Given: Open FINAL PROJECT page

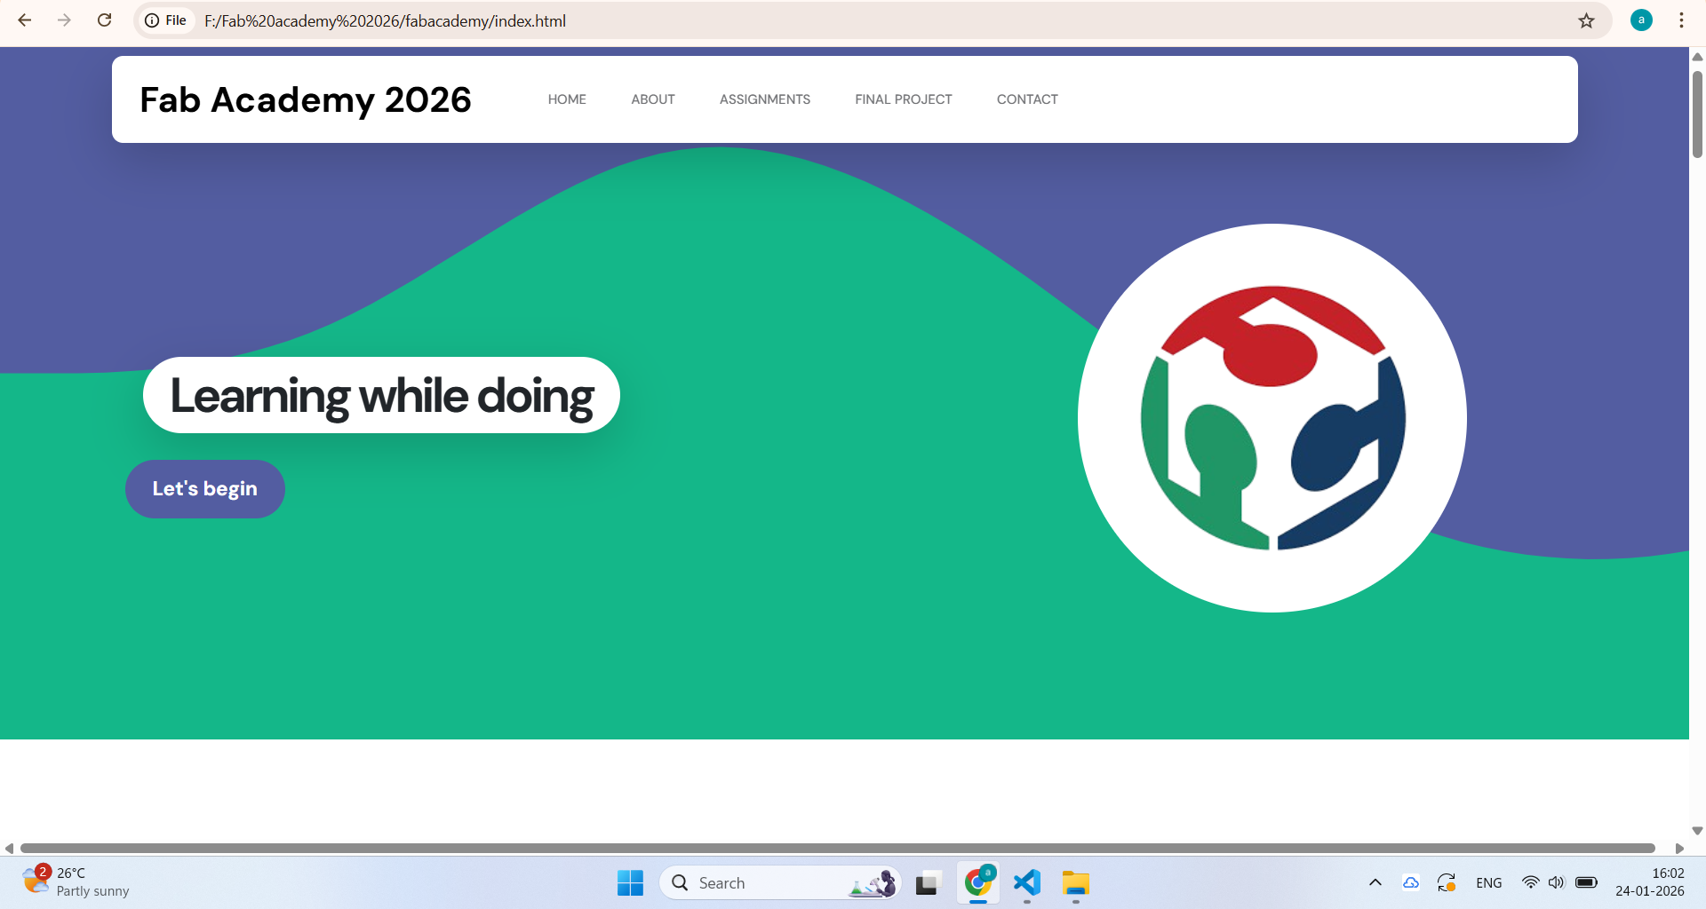Looking at the screenshot, I should 904,99.
